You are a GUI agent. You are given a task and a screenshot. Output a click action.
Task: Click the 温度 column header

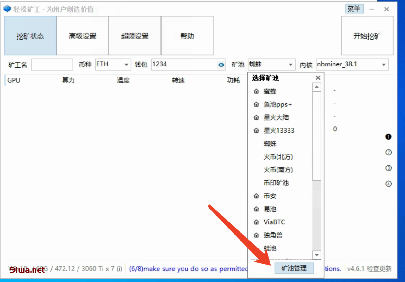pos(123,80)
